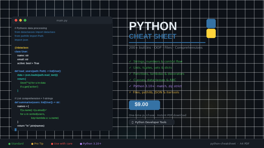Select the Pro Tip legend label
264x148 pixels.
[39, 144]
